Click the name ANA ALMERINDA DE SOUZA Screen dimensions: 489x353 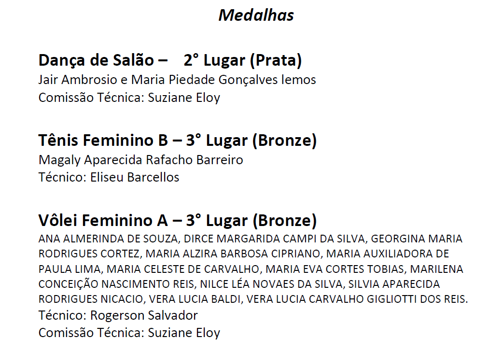point(108,239)
